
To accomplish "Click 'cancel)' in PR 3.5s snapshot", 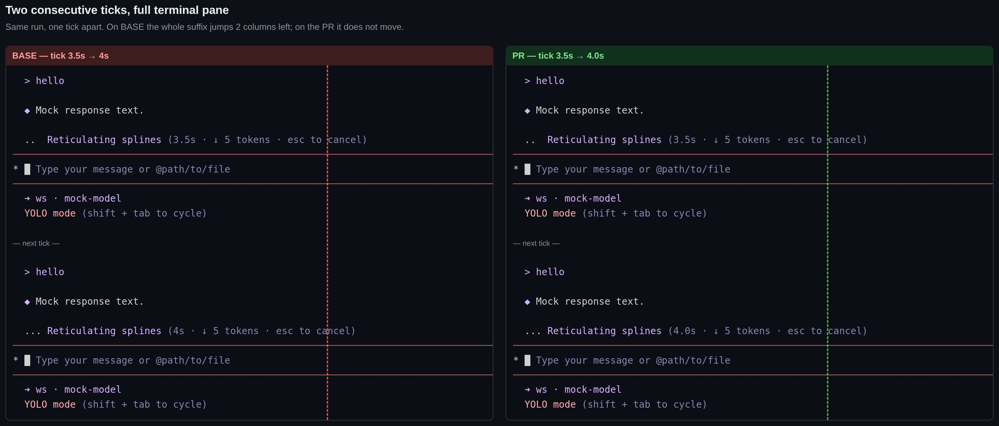I will coord(847,140).
